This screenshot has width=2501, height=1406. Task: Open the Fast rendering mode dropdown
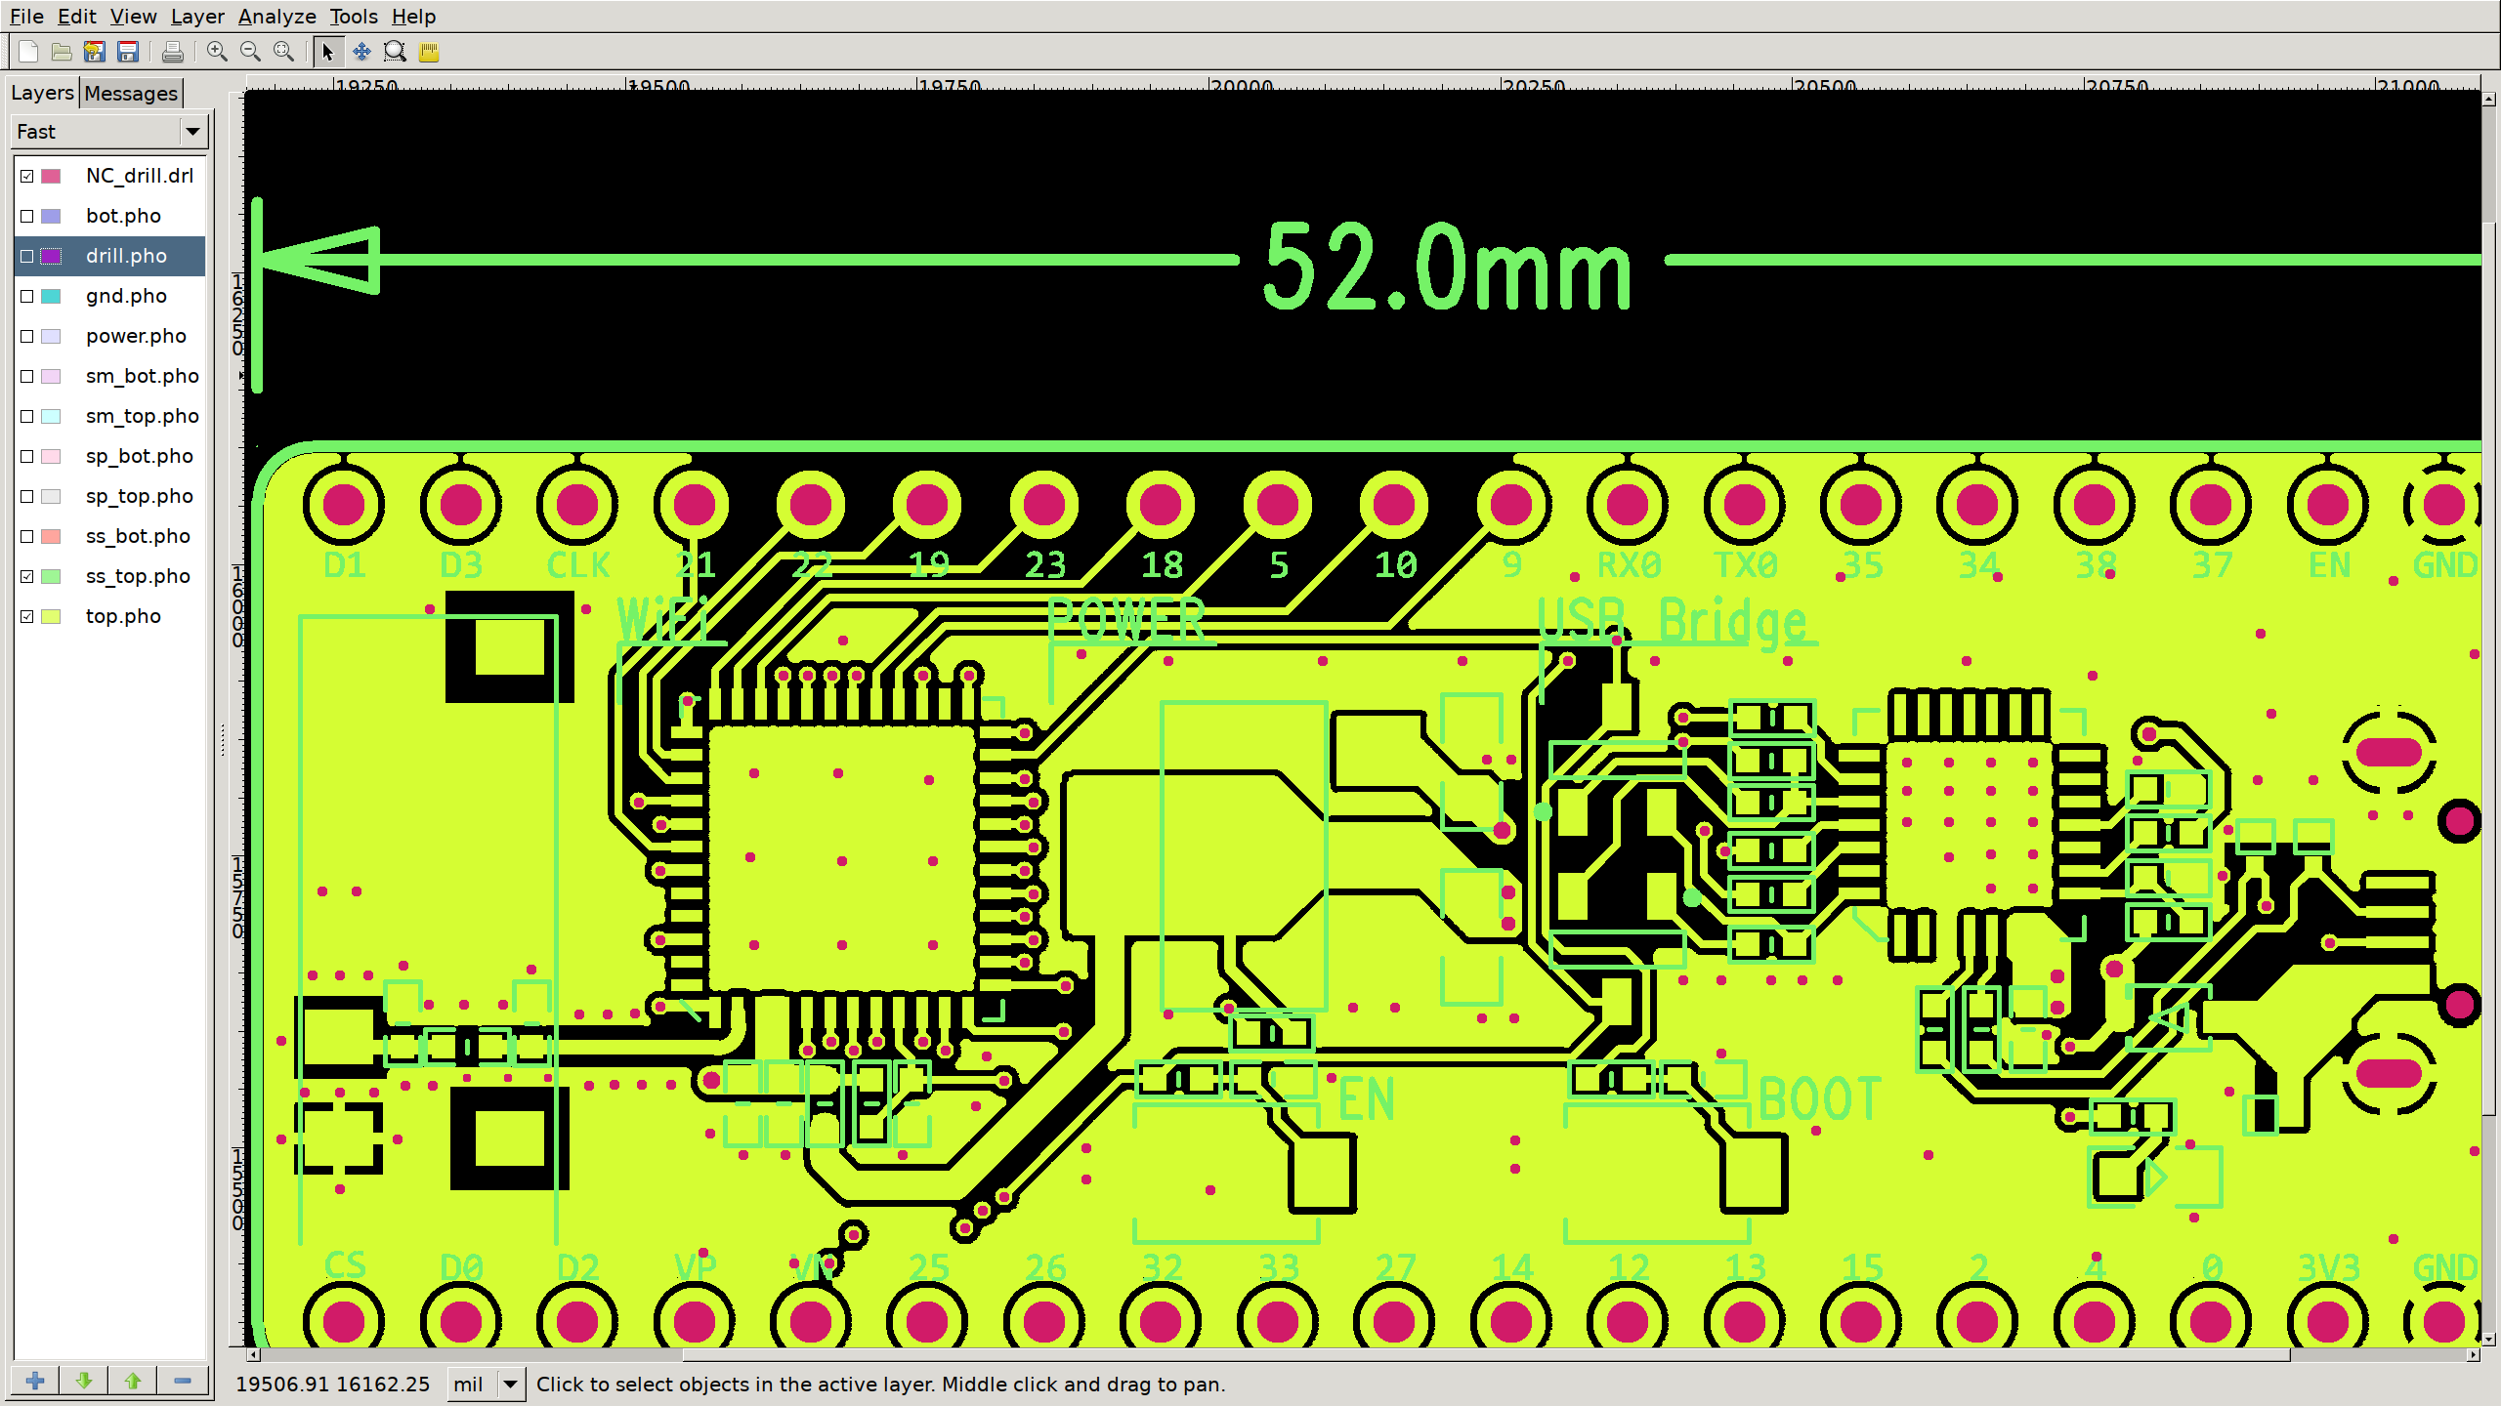click(110, 131)
